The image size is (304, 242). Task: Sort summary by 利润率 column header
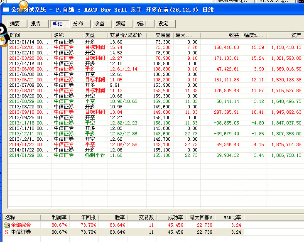(55, 218)
